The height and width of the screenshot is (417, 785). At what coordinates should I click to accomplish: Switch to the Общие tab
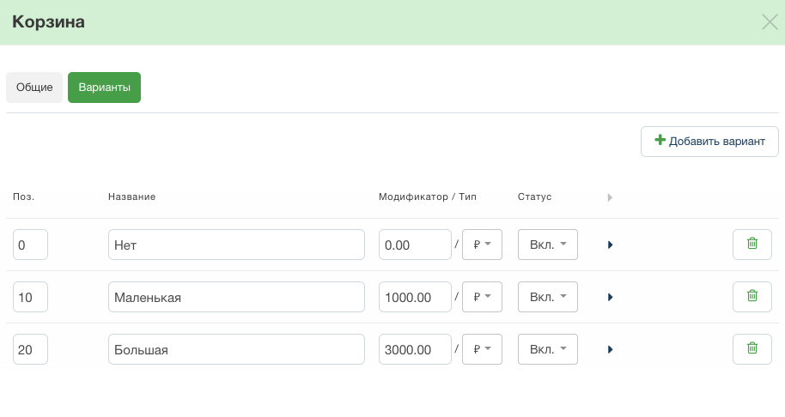click(x=34, y=88)
